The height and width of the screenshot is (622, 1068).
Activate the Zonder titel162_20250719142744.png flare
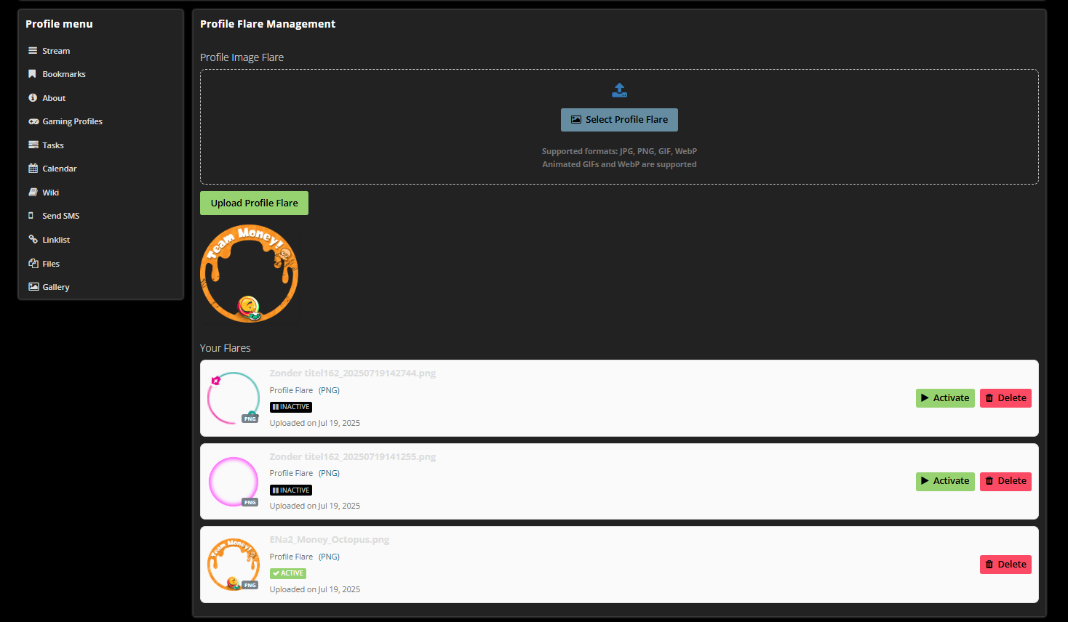tap(944, 398)
